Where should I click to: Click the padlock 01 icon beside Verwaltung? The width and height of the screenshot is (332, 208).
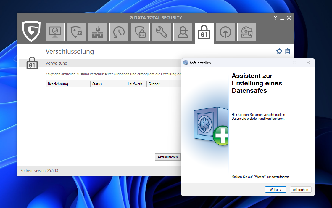coord(32,63)
